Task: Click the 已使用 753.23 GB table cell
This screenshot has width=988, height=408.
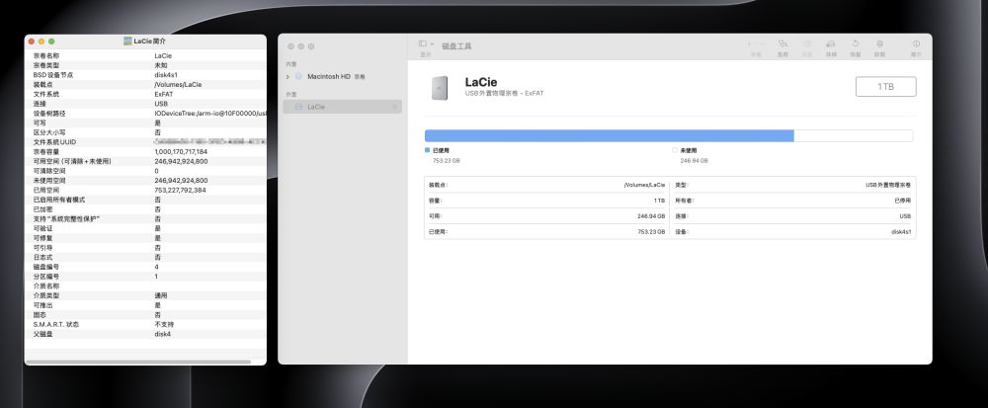Action: point(546,232)
